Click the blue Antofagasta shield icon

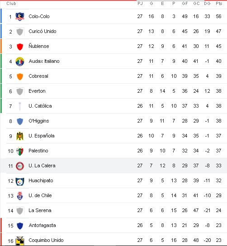[20, 226]
